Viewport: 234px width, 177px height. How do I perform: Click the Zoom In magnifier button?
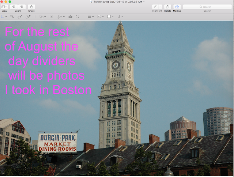tap(22, 7)
